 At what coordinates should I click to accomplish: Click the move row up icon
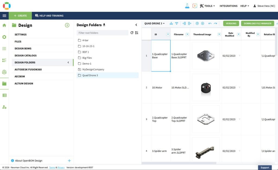(197, 23)
